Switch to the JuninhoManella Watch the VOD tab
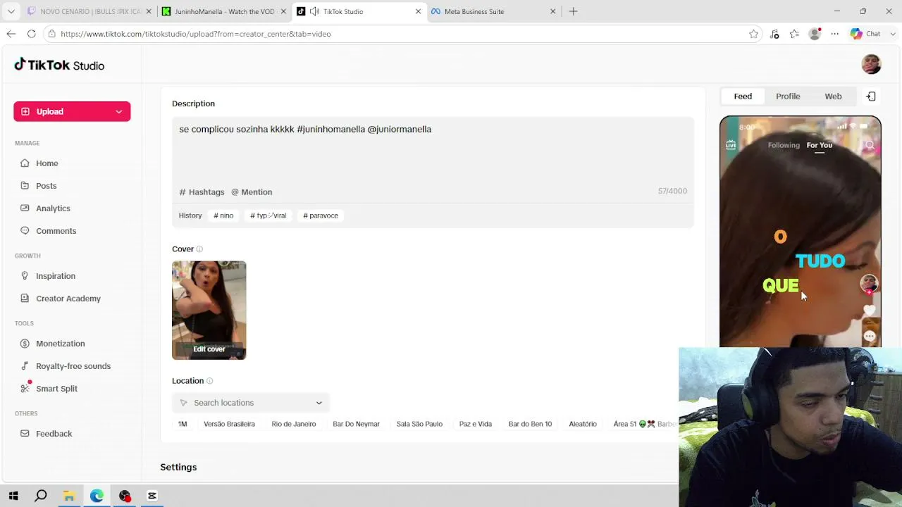This screenshot has height=507, width=902. pos(224,11)
